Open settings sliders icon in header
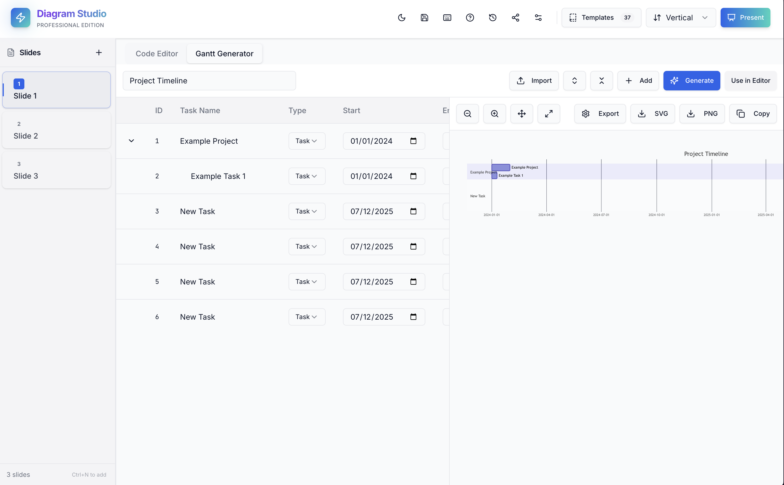This screenshot has width=784, height=485. [538, 18]
